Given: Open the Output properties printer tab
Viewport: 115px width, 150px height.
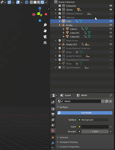Looking at the screenshot, I should point(53,114).
